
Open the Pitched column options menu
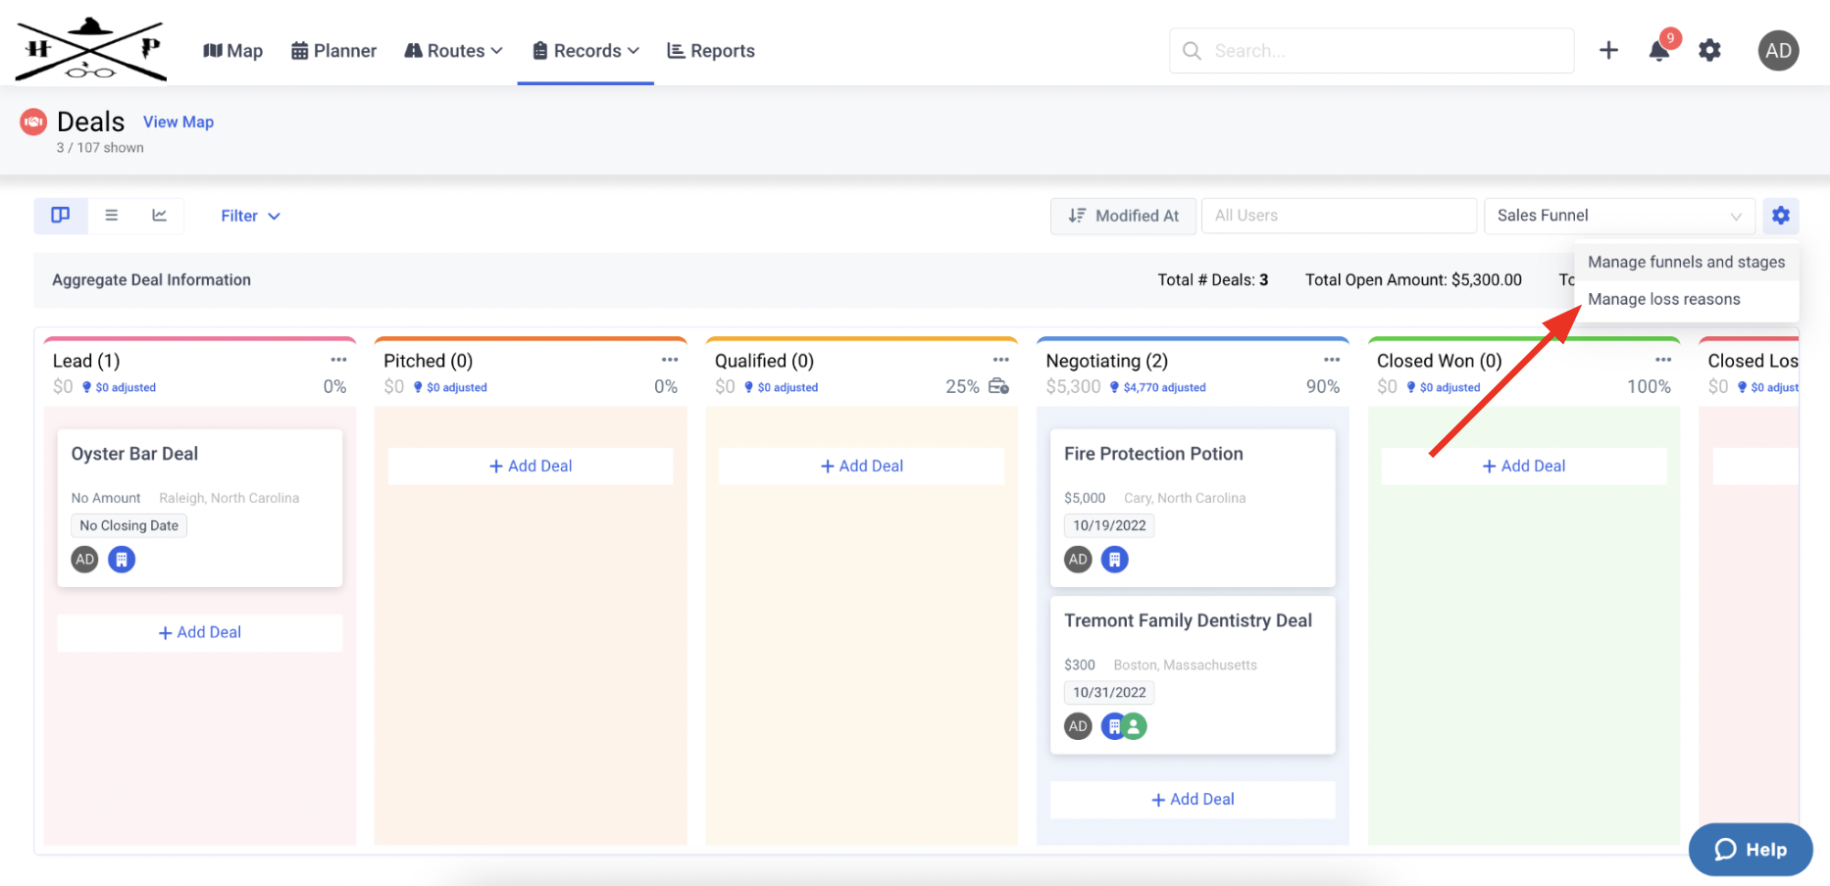[670, 360]
